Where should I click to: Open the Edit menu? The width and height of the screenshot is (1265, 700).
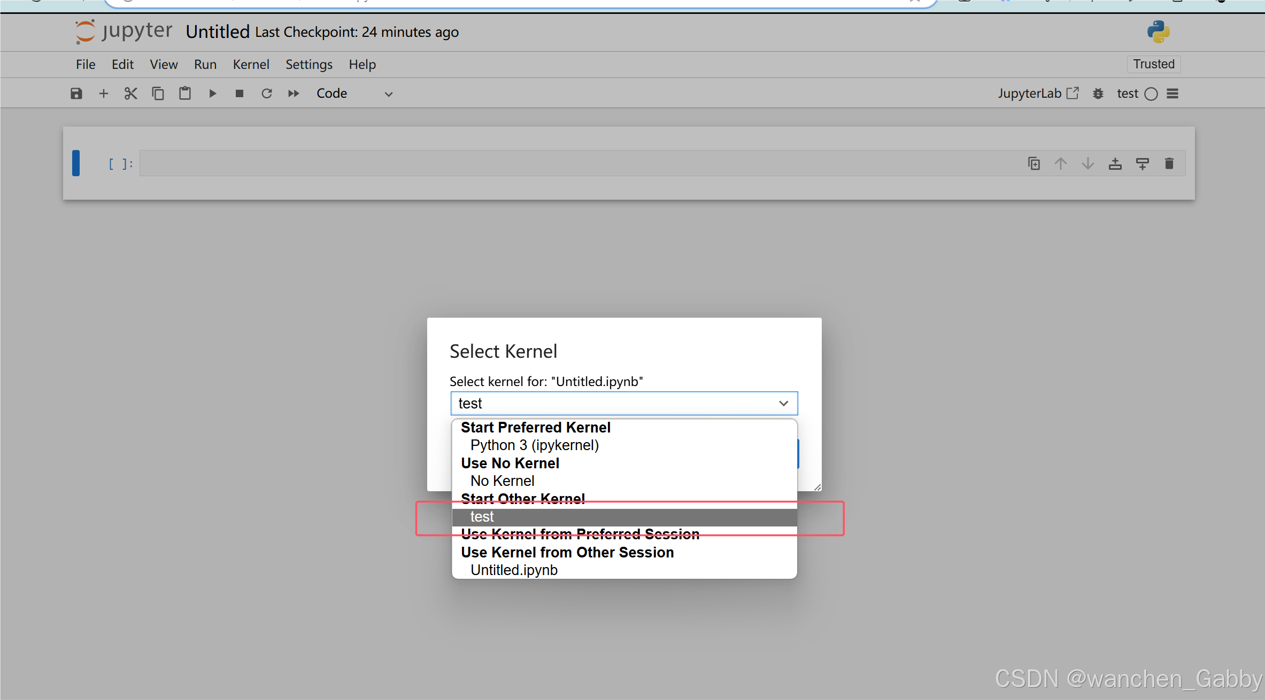[122, 65]
